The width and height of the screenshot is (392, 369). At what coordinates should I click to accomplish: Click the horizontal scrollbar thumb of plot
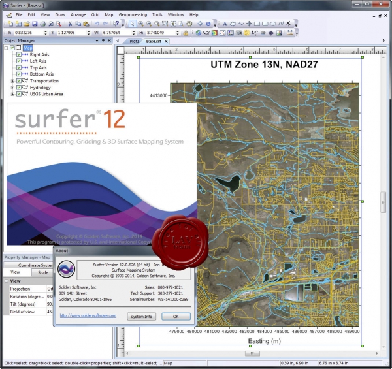pos(252,353)
